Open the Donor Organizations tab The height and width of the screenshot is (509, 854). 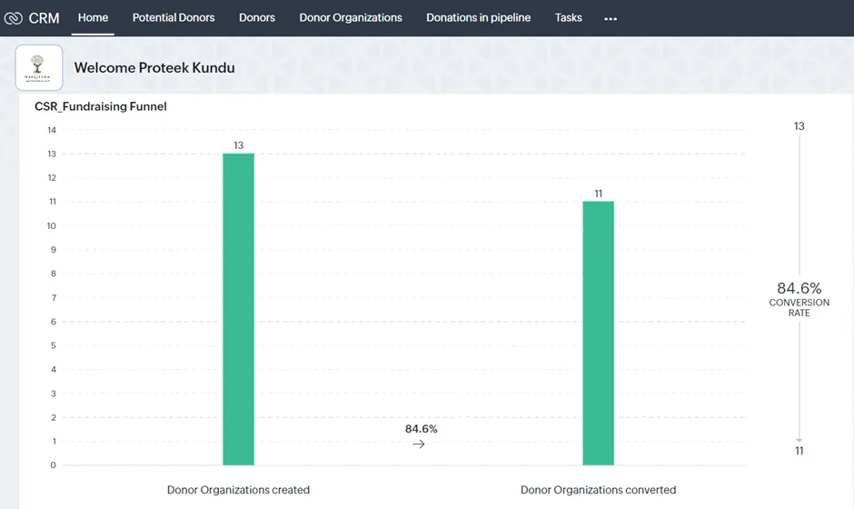click(350, 17)
